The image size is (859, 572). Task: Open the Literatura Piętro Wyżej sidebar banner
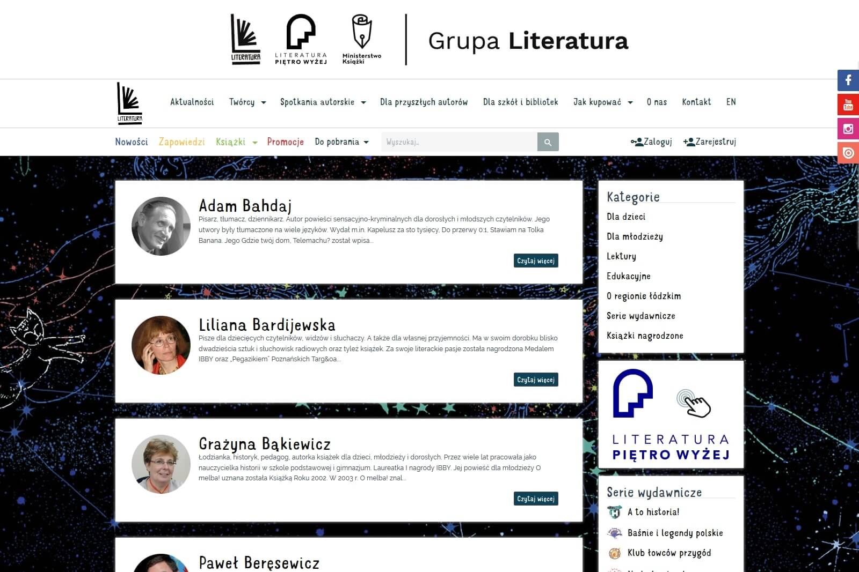coord(671,414)
